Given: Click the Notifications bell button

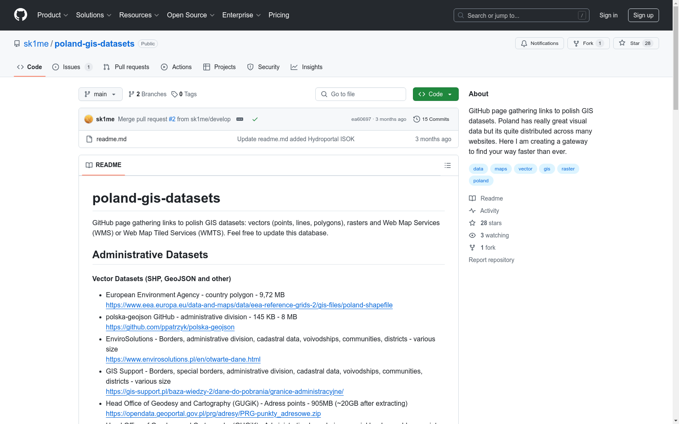Looking at the screenshot, I should [x=539, y=43].
